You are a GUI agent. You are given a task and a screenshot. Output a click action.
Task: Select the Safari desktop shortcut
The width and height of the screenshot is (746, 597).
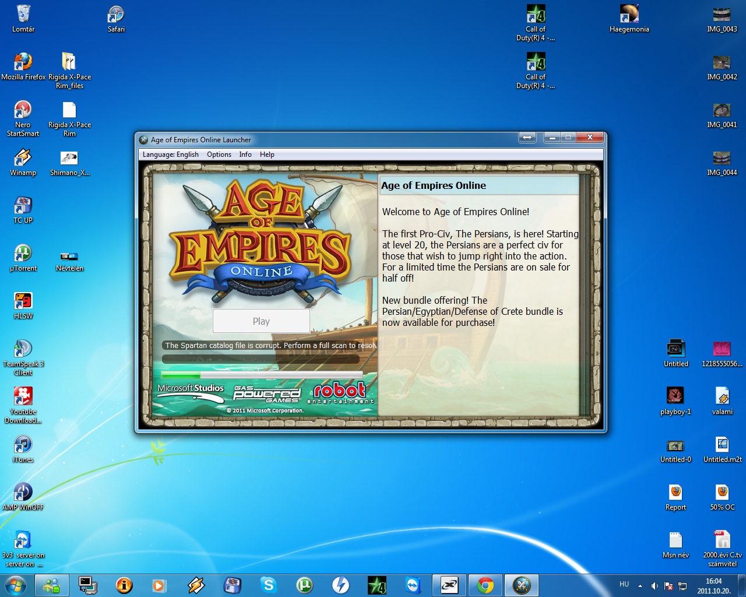tap(116, 18)
